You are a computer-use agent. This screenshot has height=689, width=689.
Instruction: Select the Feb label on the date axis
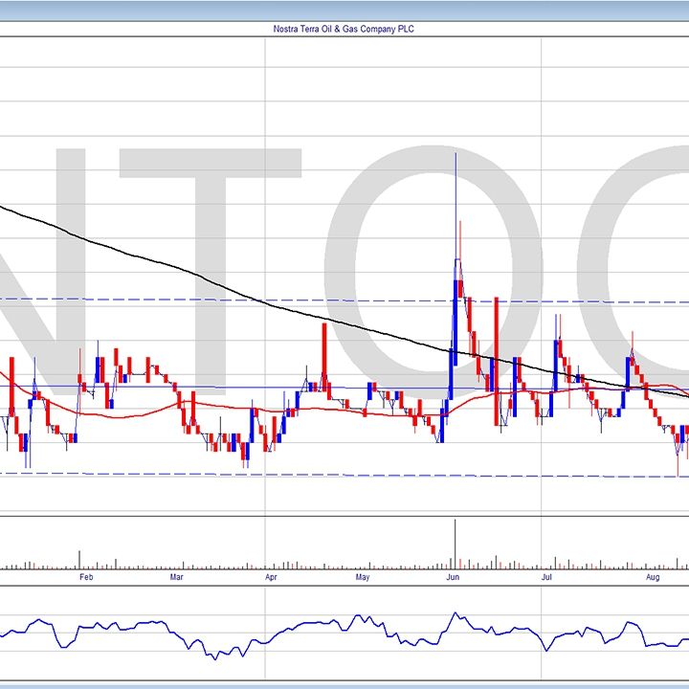click(85, 578)
